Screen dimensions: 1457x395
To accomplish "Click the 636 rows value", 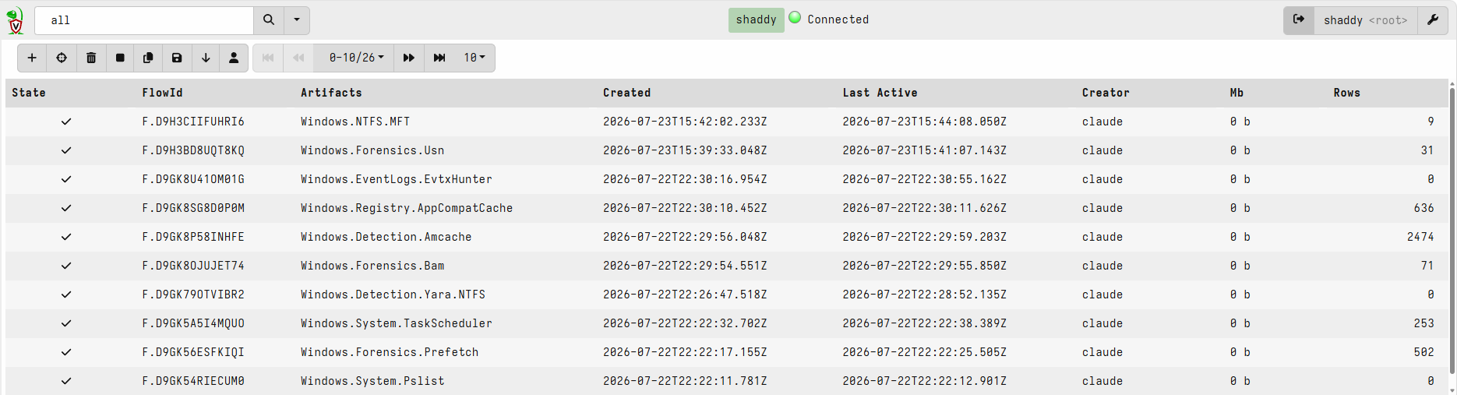I will [x=1424, y=208].
